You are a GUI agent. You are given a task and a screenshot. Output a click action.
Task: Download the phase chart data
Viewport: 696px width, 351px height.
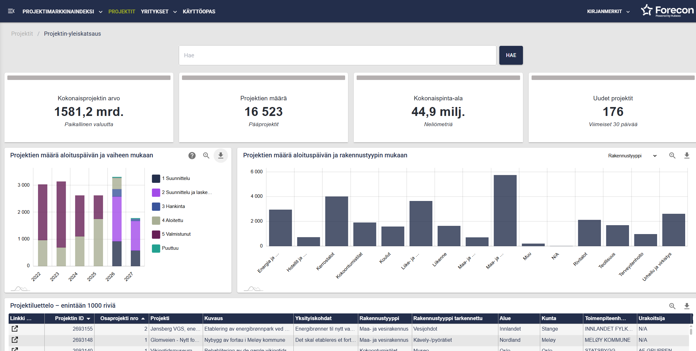coord(221,155)
